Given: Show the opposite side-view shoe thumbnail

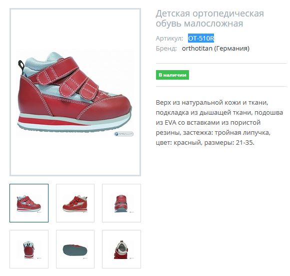Looking at the screenshot, I should pyautogui.click(x=75, y=203).
